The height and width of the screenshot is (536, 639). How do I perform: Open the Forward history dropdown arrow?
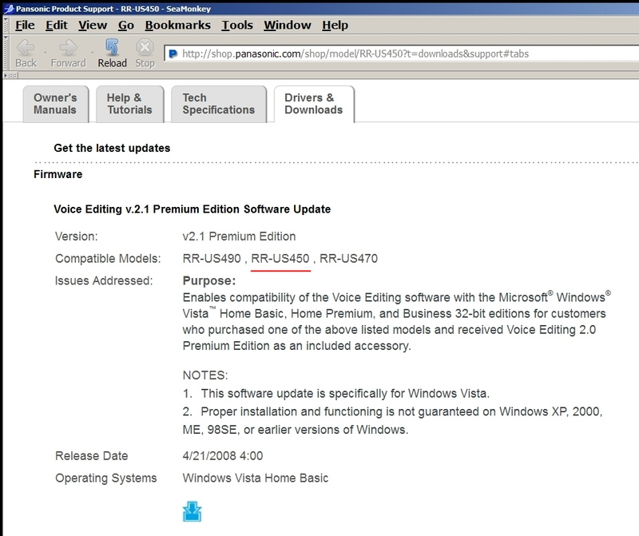coord(92,53)
